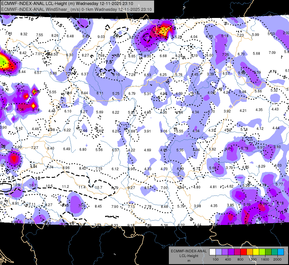Click the grid value 6.80's neighbor 6.49
This screenshot has width=289, height=265.
(66, 149)
